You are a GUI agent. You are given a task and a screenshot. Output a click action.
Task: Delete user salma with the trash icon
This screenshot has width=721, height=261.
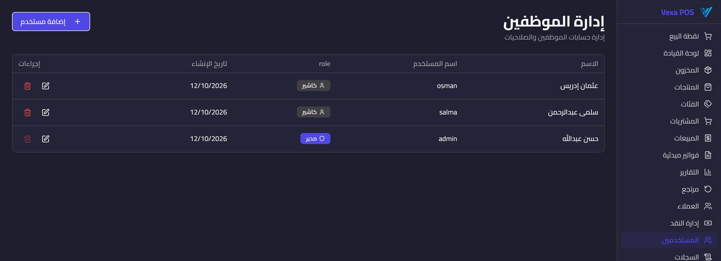[x=28, y=112]
